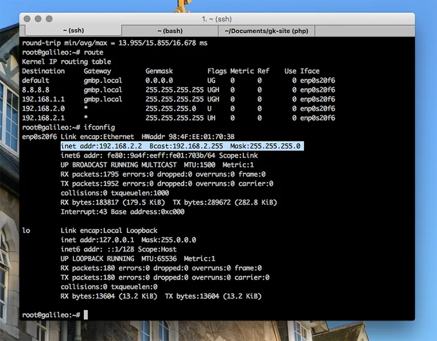The width and height of the screenshot is (437, 341).
Task: Click the "Link encap:Local Loopback" text
Action: 109,231
